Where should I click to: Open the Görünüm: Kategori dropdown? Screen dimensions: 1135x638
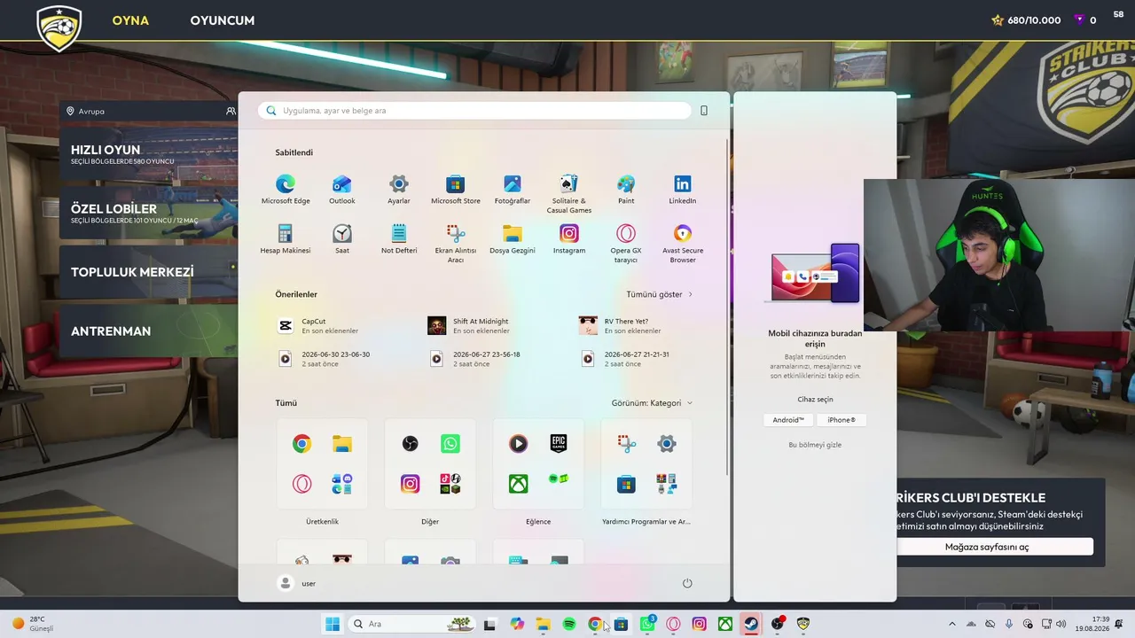[652, 403]
